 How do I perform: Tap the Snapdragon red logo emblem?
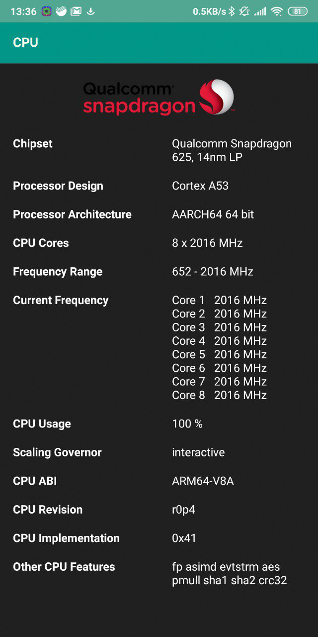pyautogui.click(x=216, y=97)
